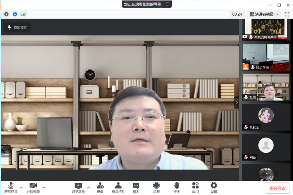The height and width of the screenshot is (195, 293).
Task: Click the blue security shield icon
Action: pyautogui.click(x=15, y=14)
